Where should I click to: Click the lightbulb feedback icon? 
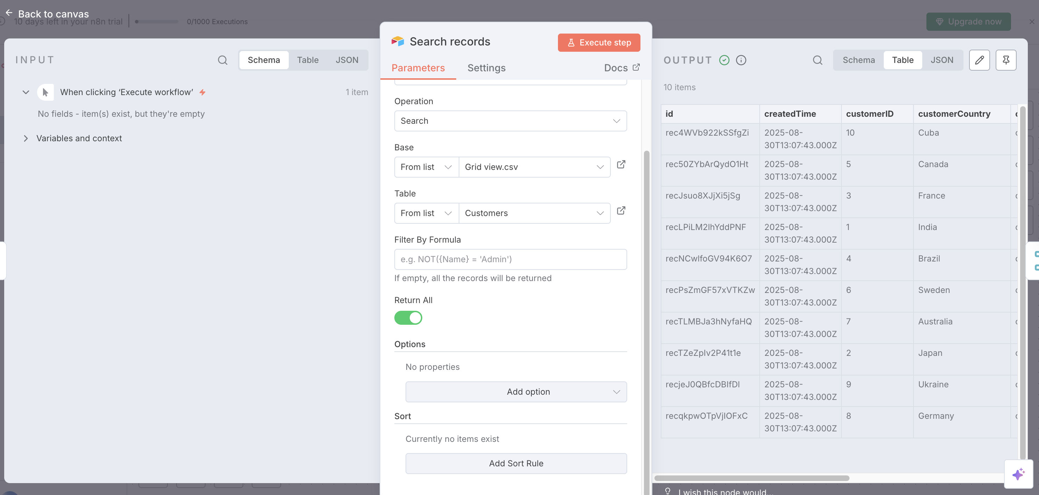[x=668, y=491]
